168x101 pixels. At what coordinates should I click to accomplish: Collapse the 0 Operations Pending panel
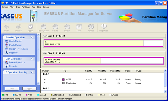[32, 72]
